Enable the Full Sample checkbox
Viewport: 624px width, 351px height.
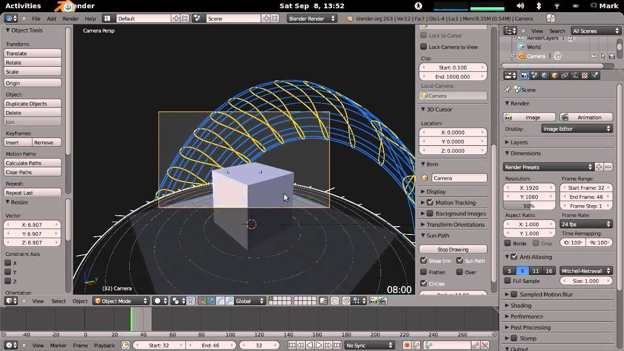(x=507, y=281)
